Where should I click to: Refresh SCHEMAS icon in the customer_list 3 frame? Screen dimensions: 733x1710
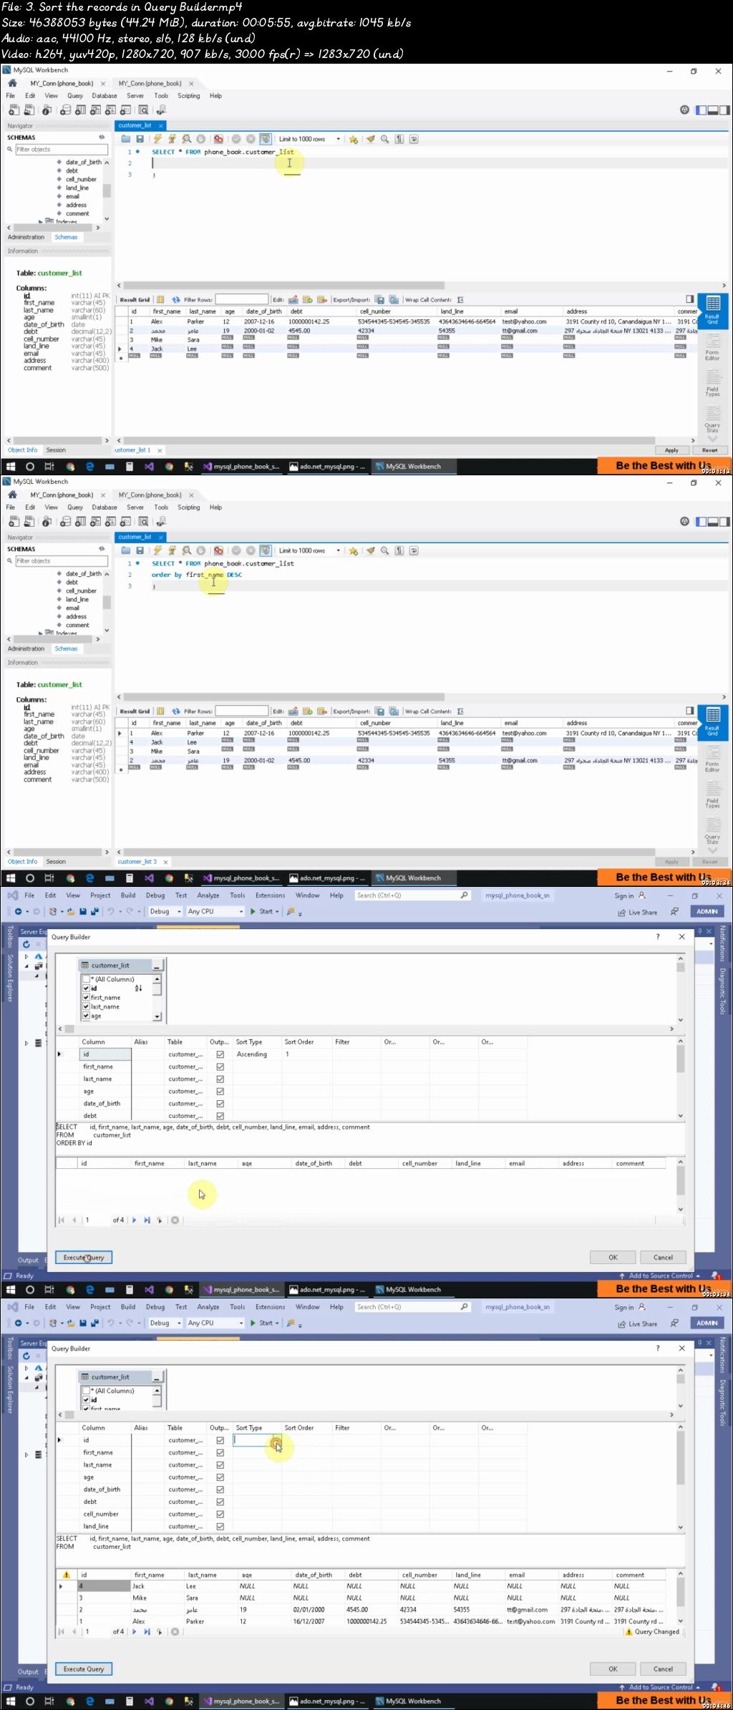pyautogui.click(x=102, y=549)
